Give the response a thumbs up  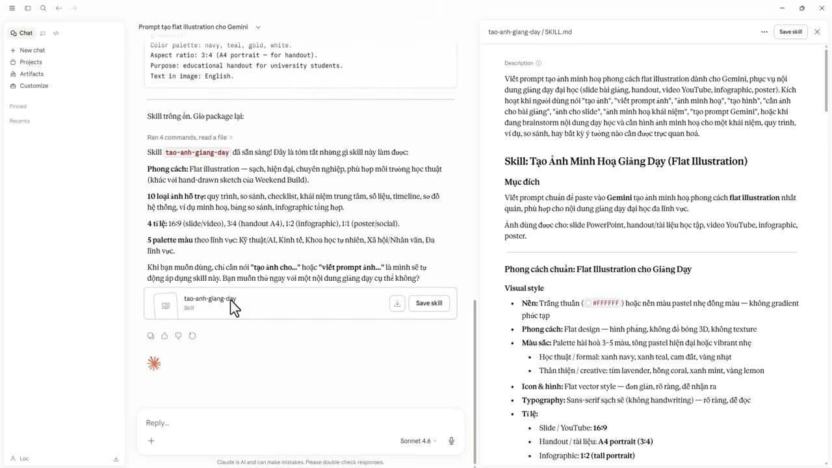click(x=164, y=336)
